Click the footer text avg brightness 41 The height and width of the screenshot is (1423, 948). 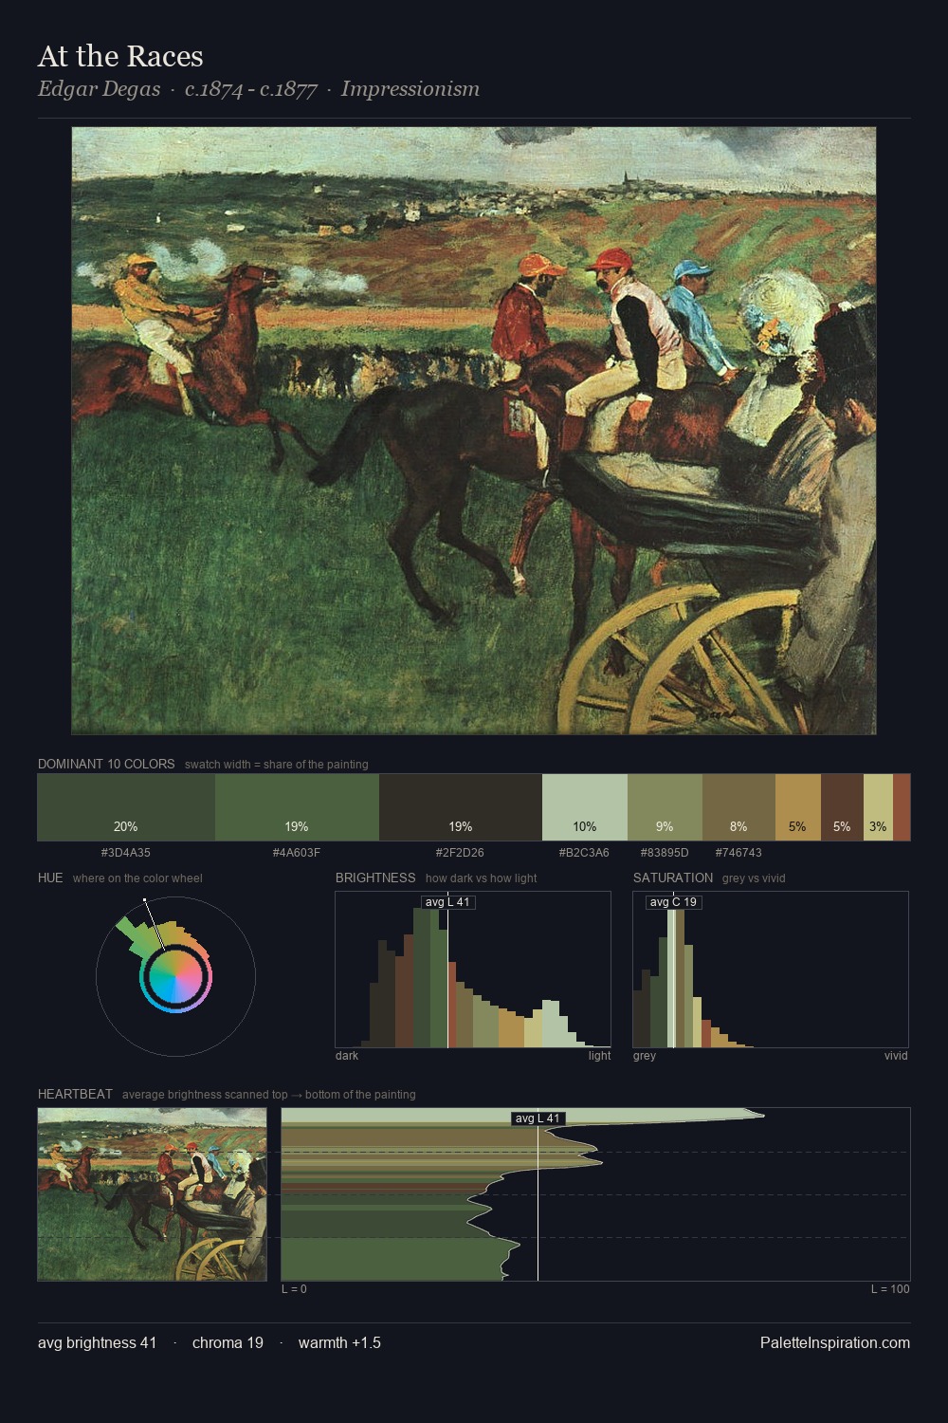tap(98, 1342)
